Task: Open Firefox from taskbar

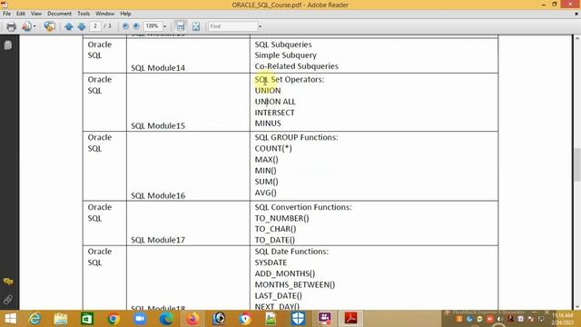Action: tap(192, 319)
